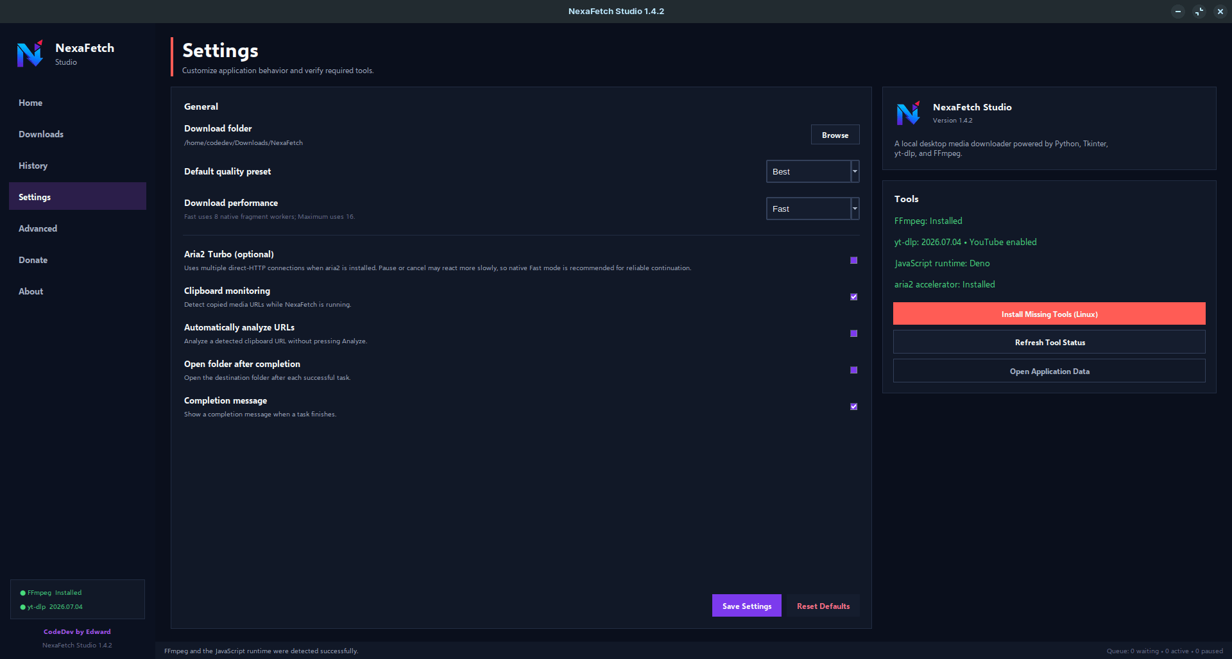Click the "FFmpeg: Installed" tool status
The width and height of the screenshot is (1232, 659).
coord(928,221)
